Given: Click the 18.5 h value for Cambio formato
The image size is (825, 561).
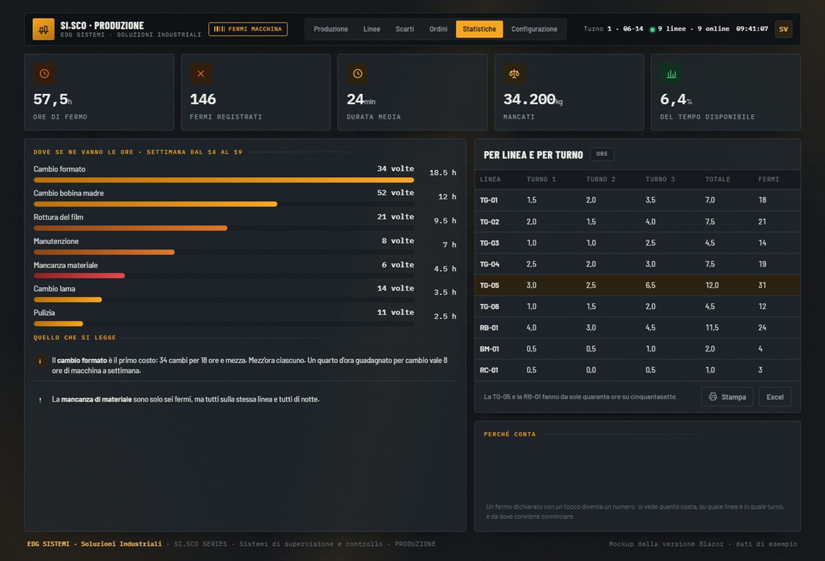Looking at the screenshot, I should pos(443,173).
